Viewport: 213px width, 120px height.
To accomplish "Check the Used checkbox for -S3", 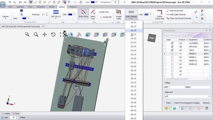I will (x=172, y=61).
